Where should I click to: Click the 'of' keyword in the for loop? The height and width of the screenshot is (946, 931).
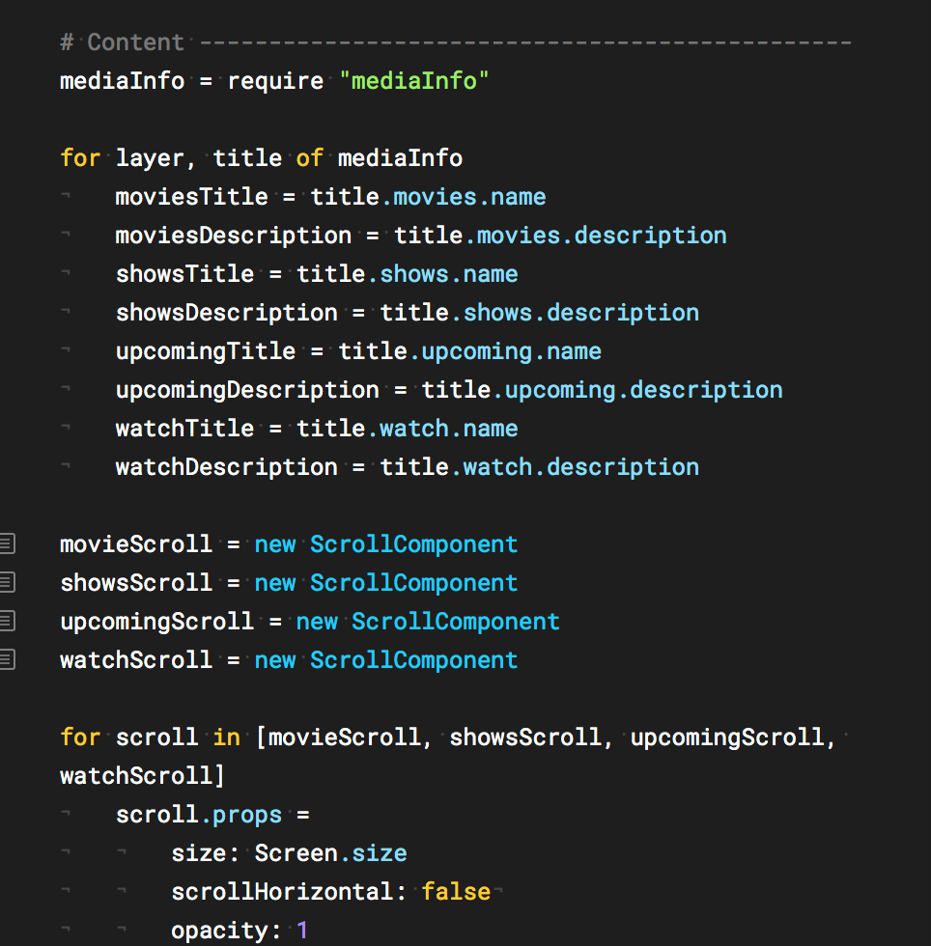310,158
